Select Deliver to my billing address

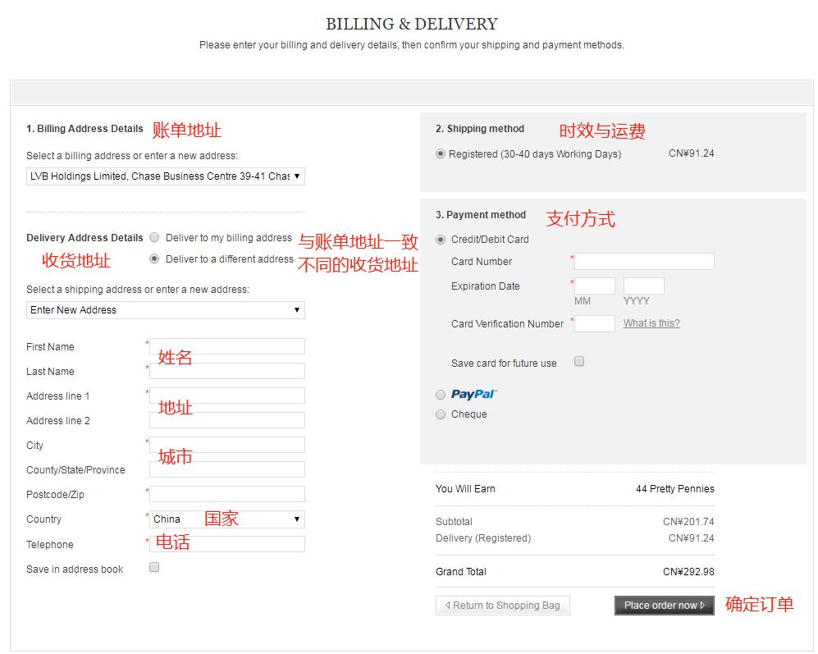click(x=154, y=238)
